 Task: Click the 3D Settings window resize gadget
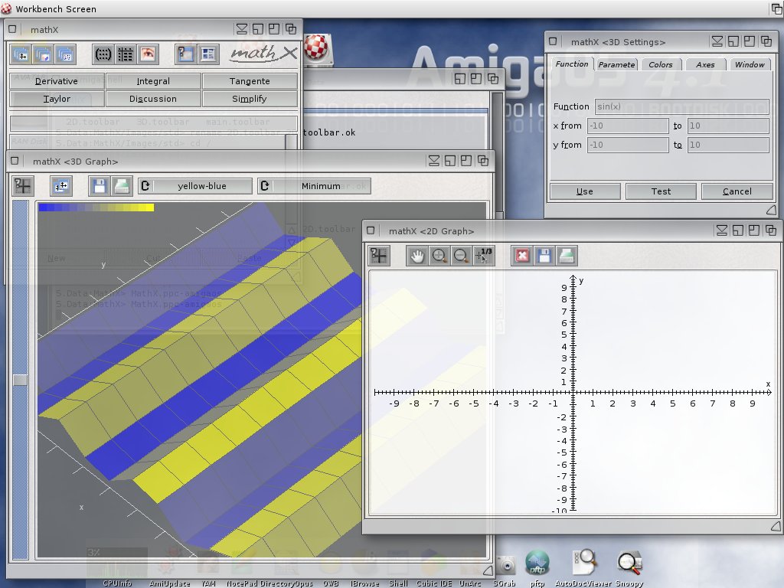click(771, 210)
